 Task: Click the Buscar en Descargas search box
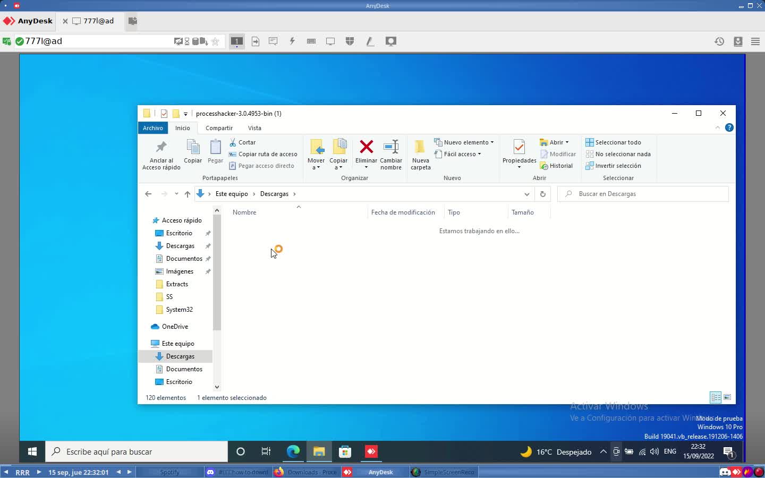[643, 194]
